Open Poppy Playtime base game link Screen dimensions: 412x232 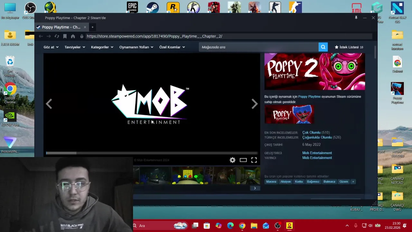point(309,97)
